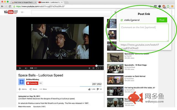Viewport: 177px width, 110px height.
Task: Open the More options menu
Action: pyautogui.click(x=43, y=89)
